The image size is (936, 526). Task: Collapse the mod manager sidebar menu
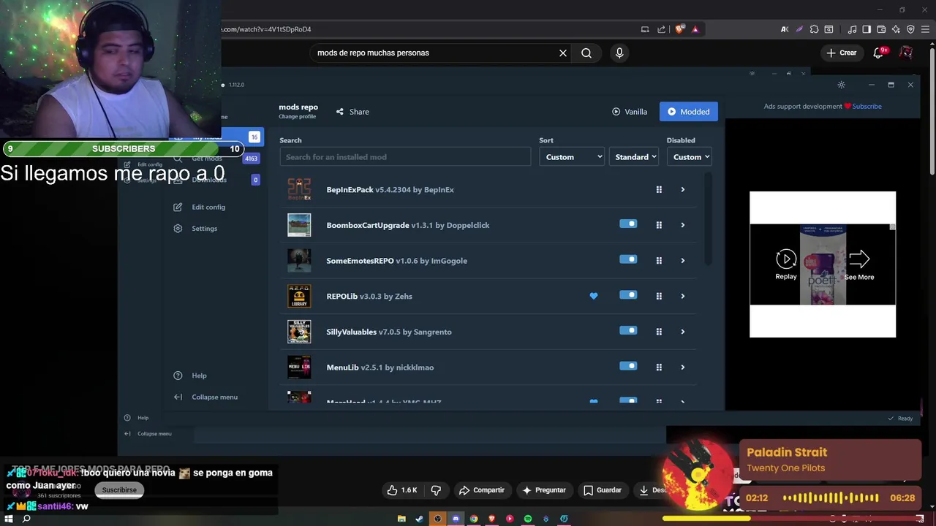214,397
